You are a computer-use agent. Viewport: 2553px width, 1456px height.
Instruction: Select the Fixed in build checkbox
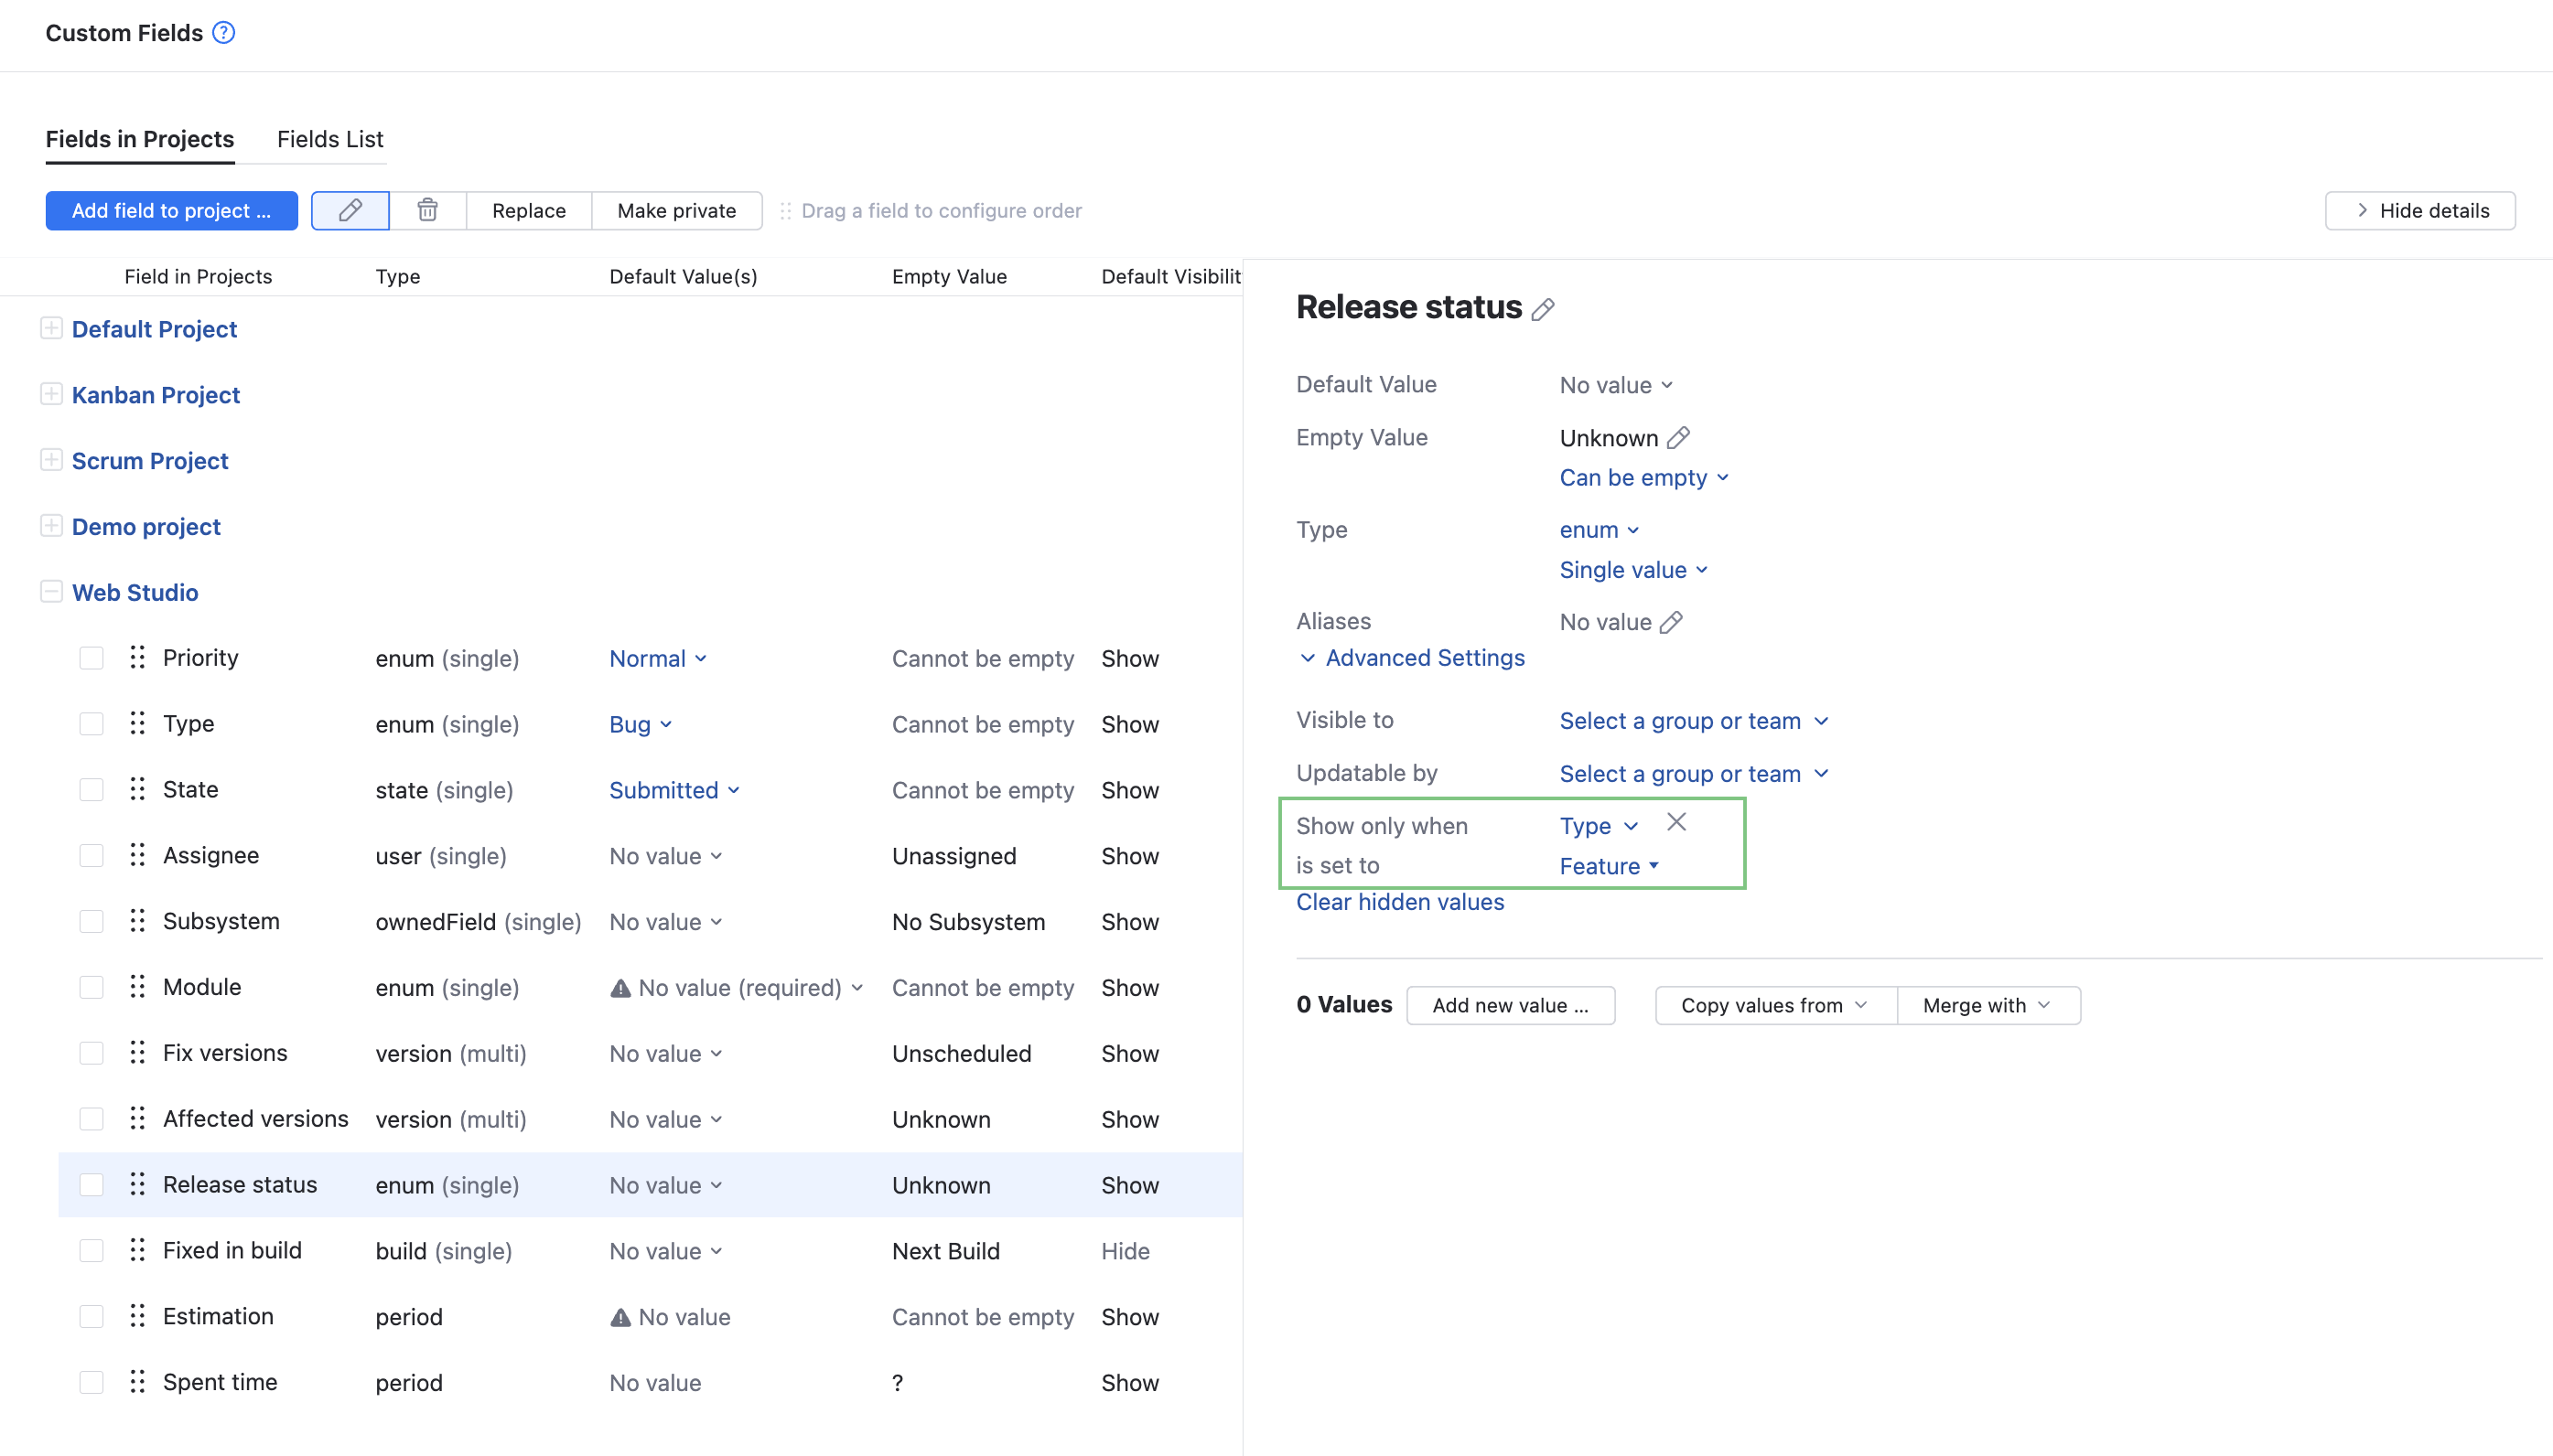(91, 1251)
